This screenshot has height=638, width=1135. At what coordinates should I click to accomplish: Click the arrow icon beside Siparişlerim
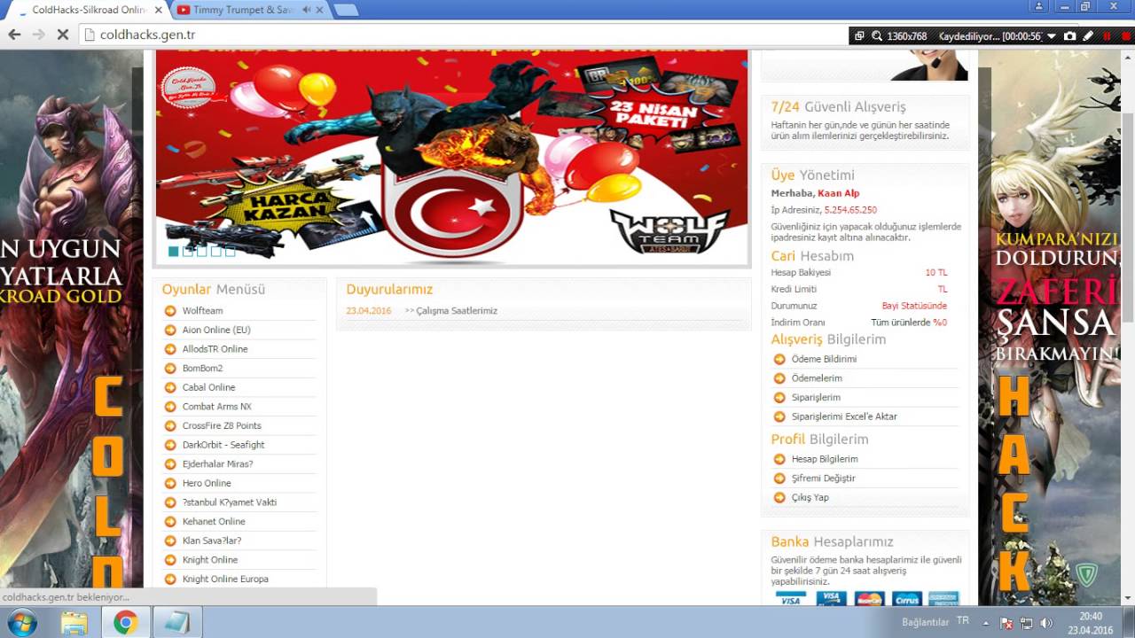point(779,398)
